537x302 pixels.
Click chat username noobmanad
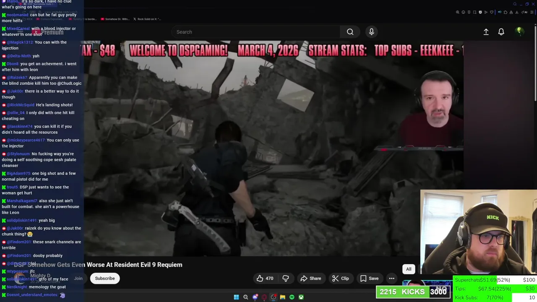tap(17, 15)
